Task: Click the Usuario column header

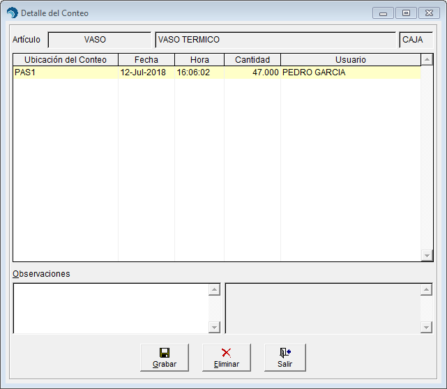Action: tap(350, 60)
